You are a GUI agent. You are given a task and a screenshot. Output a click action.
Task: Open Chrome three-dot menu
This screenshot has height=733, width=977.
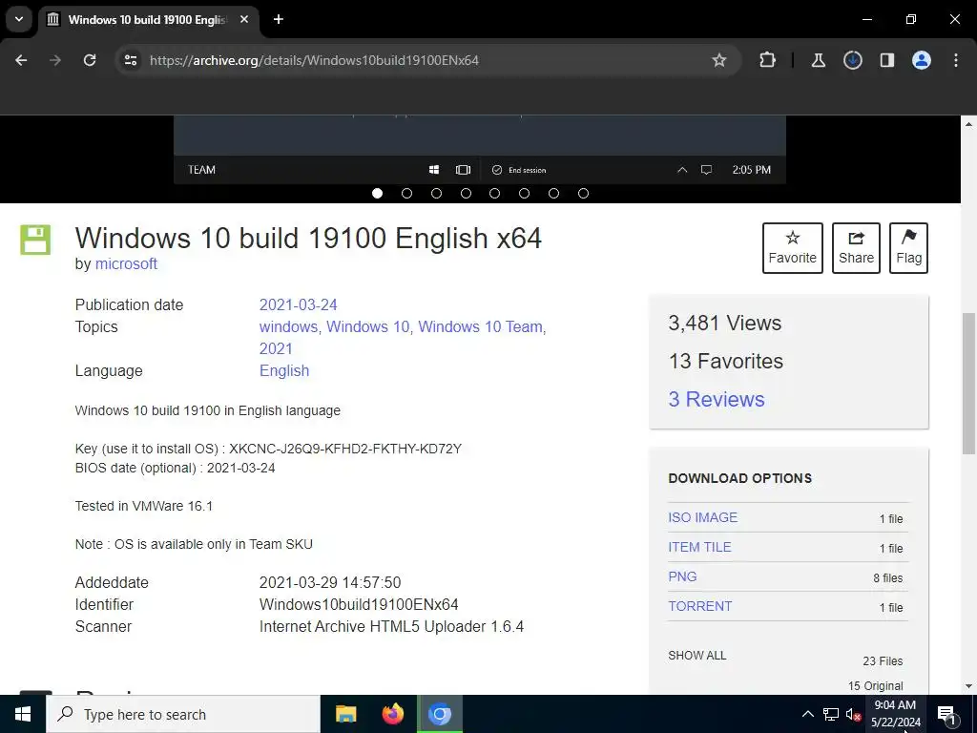click(956, 60)
